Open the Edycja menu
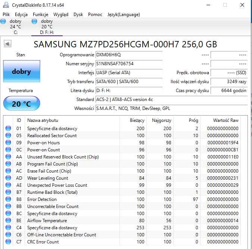252x249 pixels. (21, 15)
